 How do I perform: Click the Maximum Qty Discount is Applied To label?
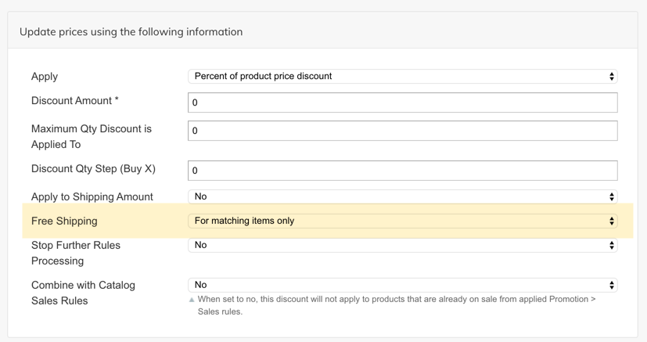coord(91,136)
